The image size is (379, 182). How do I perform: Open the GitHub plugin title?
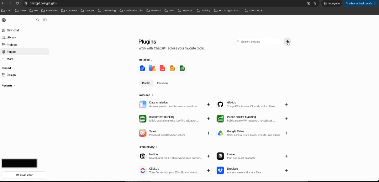click(x=232, y=102)
